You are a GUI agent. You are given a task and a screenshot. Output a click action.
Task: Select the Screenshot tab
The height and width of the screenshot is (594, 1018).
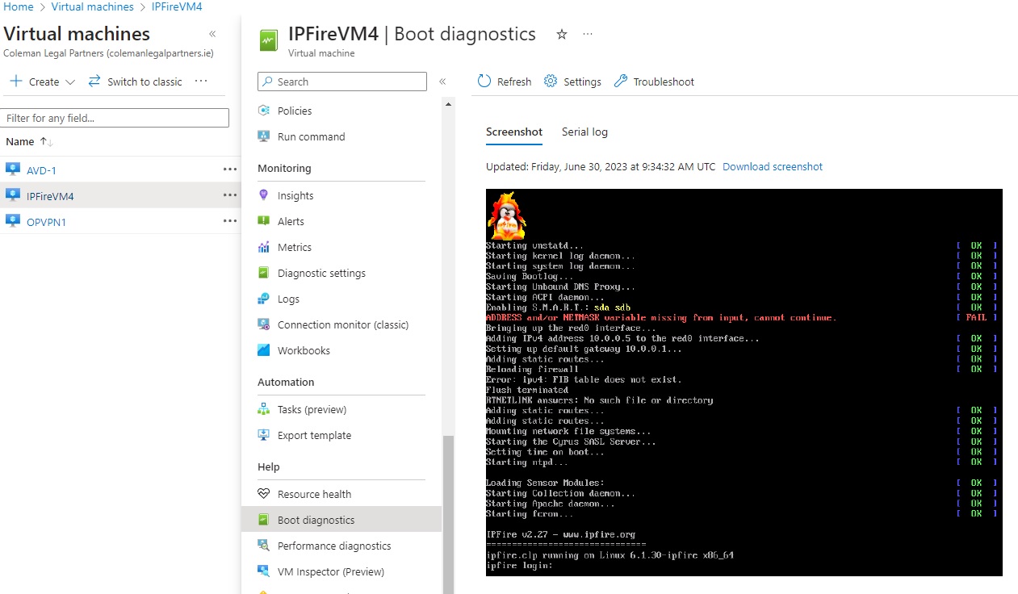(x=514, y=132)
